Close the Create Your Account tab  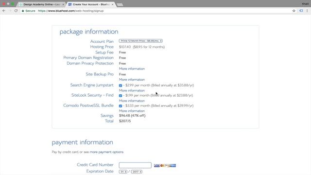point(112,4)
